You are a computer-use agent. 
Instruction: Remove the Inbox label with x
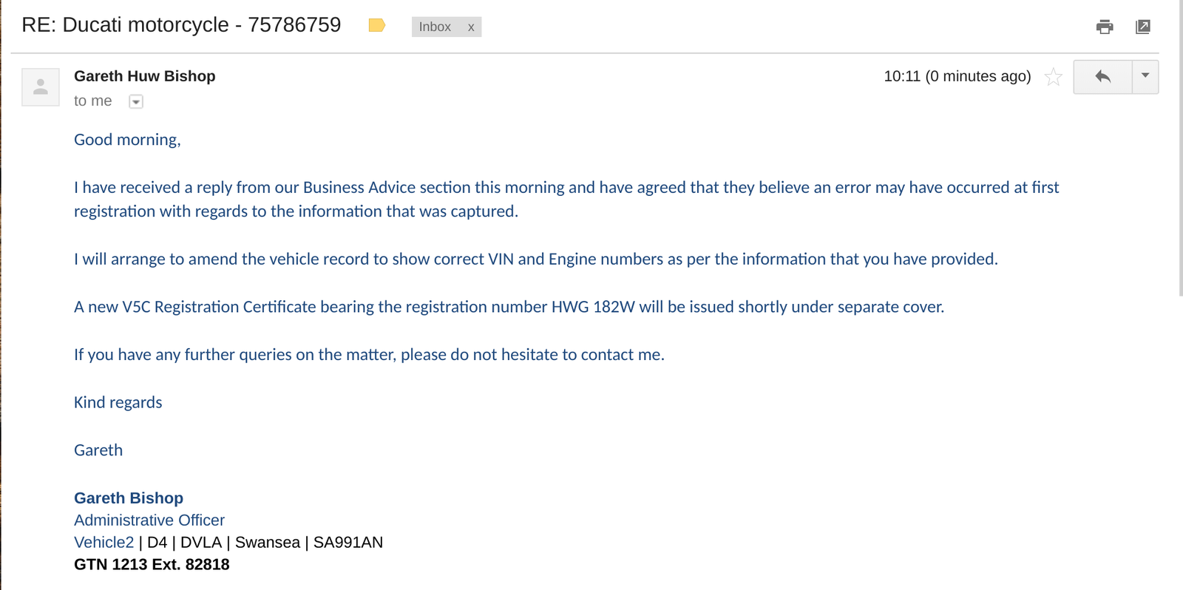pyautogui.click(x=471, y=27)
